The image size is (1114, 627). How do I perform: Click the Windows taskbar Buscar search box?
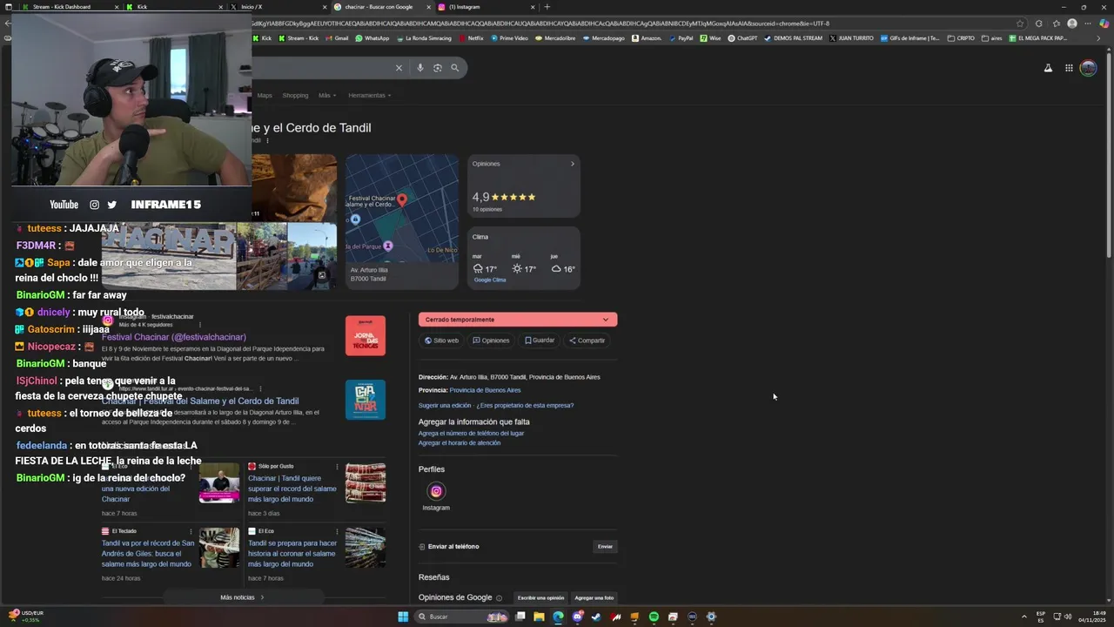[461, 617]
